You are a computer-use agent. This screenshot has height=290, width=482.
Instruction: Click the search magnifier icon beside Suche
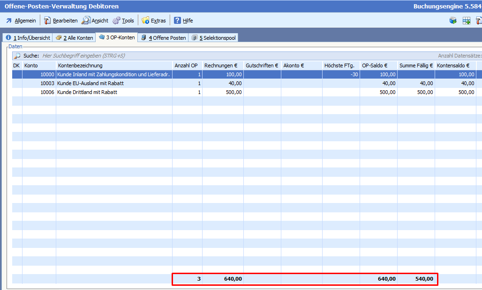click(17, 56)
